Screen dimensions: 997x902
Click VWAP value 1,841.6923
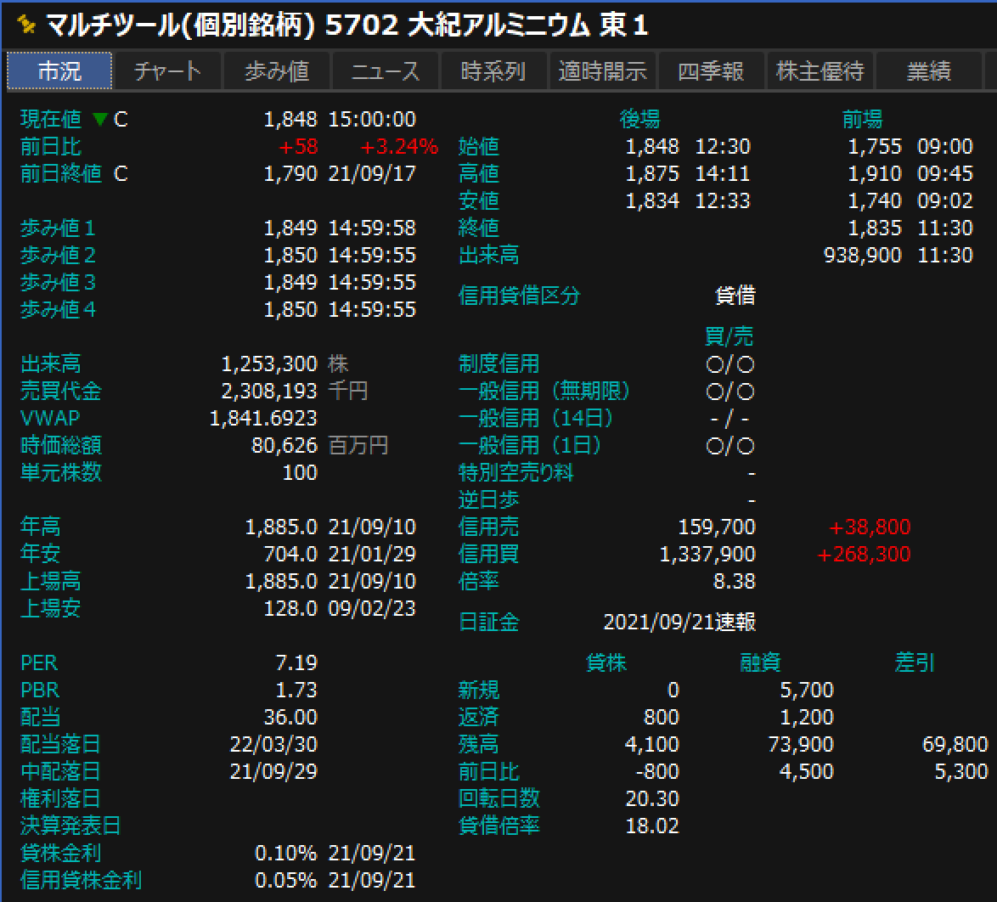263,418
